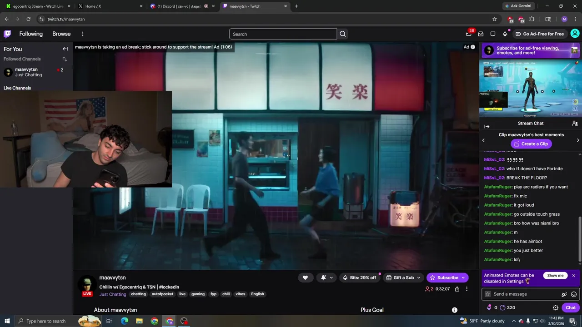582x327 pixels.
Task: Open the Prime loot mailbox icon
Action: tap(481, 34)
